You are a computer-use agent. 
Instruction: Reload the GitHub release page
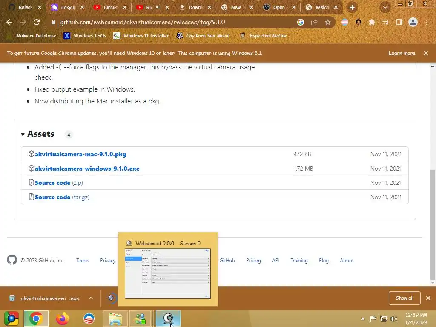point(37,22)
